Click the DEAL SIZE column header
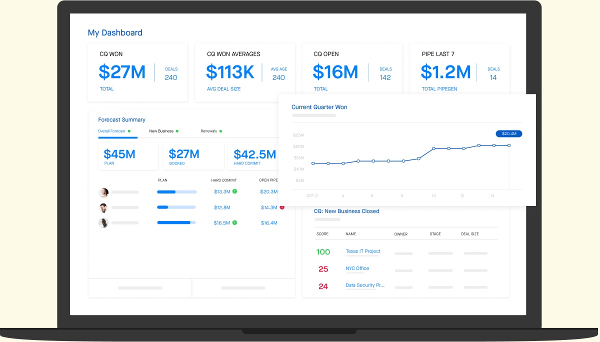This screenshot has height=342, width=600. 470,234
